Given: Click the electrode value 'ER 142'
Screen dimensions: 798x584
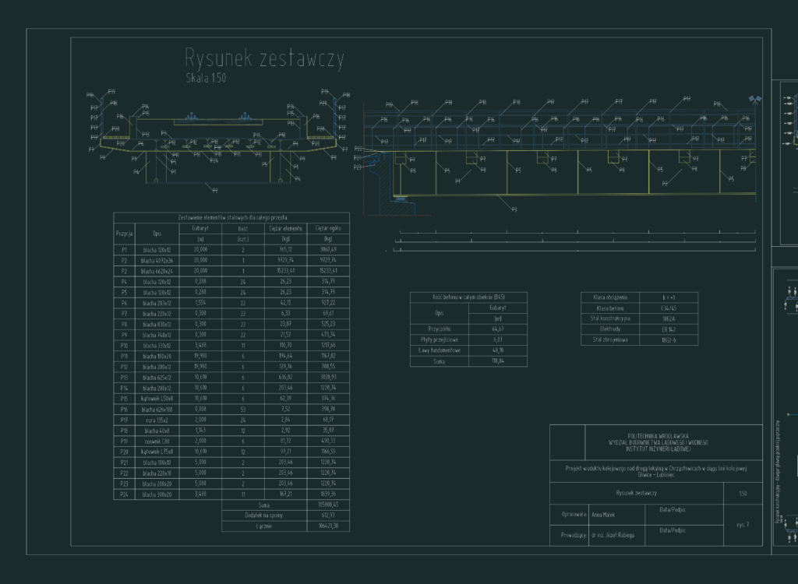Looking at the screenshot, I should click(669, 329).
